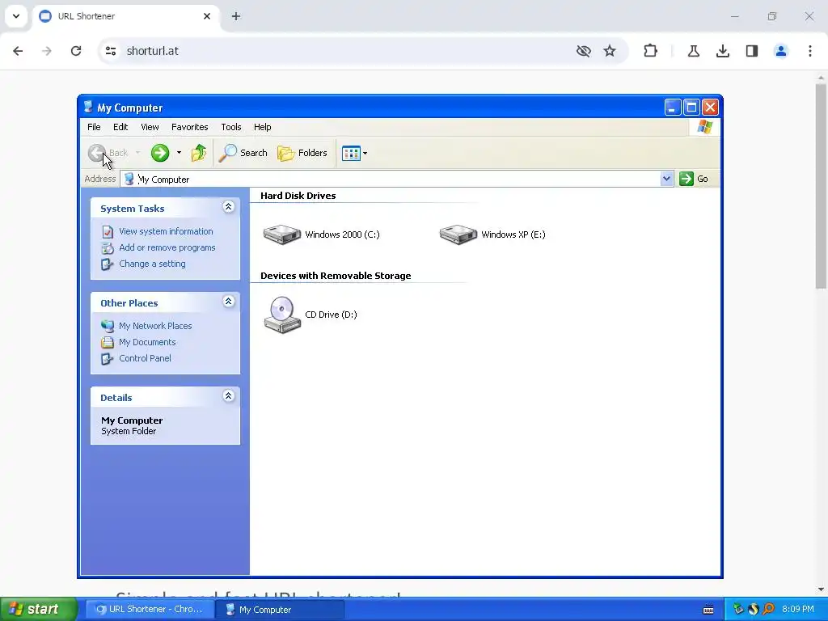Click the grayed Back arrow in My Computer
This screenshot has width=828, height=621.
pos(97,153)
